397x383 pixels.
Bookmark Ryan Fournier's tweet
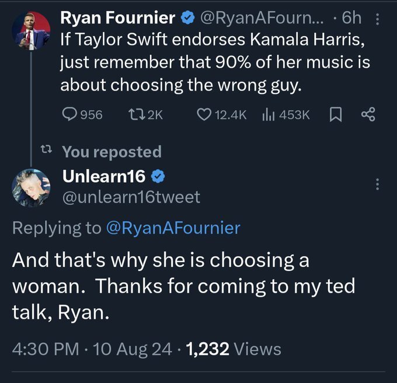tap(336, 115)
